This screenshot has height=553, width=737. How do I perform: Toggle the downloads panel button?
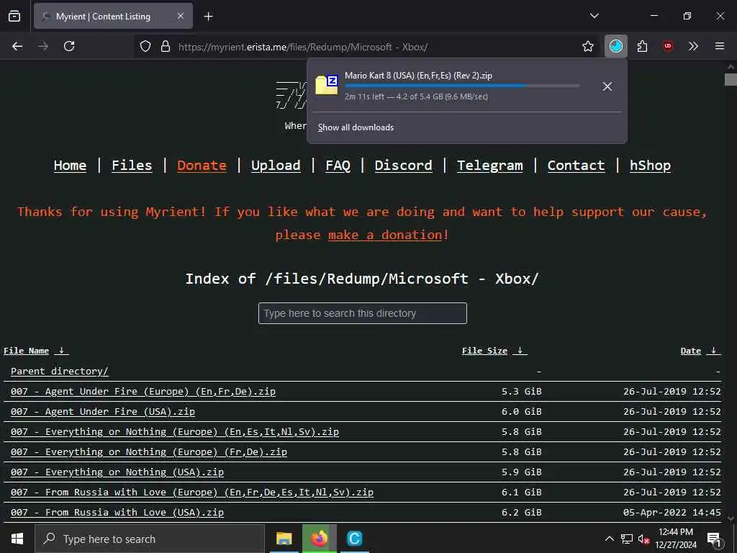click(616, 46)
